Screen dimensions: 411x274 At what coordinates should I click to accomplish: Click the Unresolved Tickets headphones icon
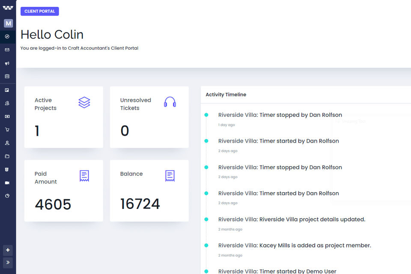point(170,102)
